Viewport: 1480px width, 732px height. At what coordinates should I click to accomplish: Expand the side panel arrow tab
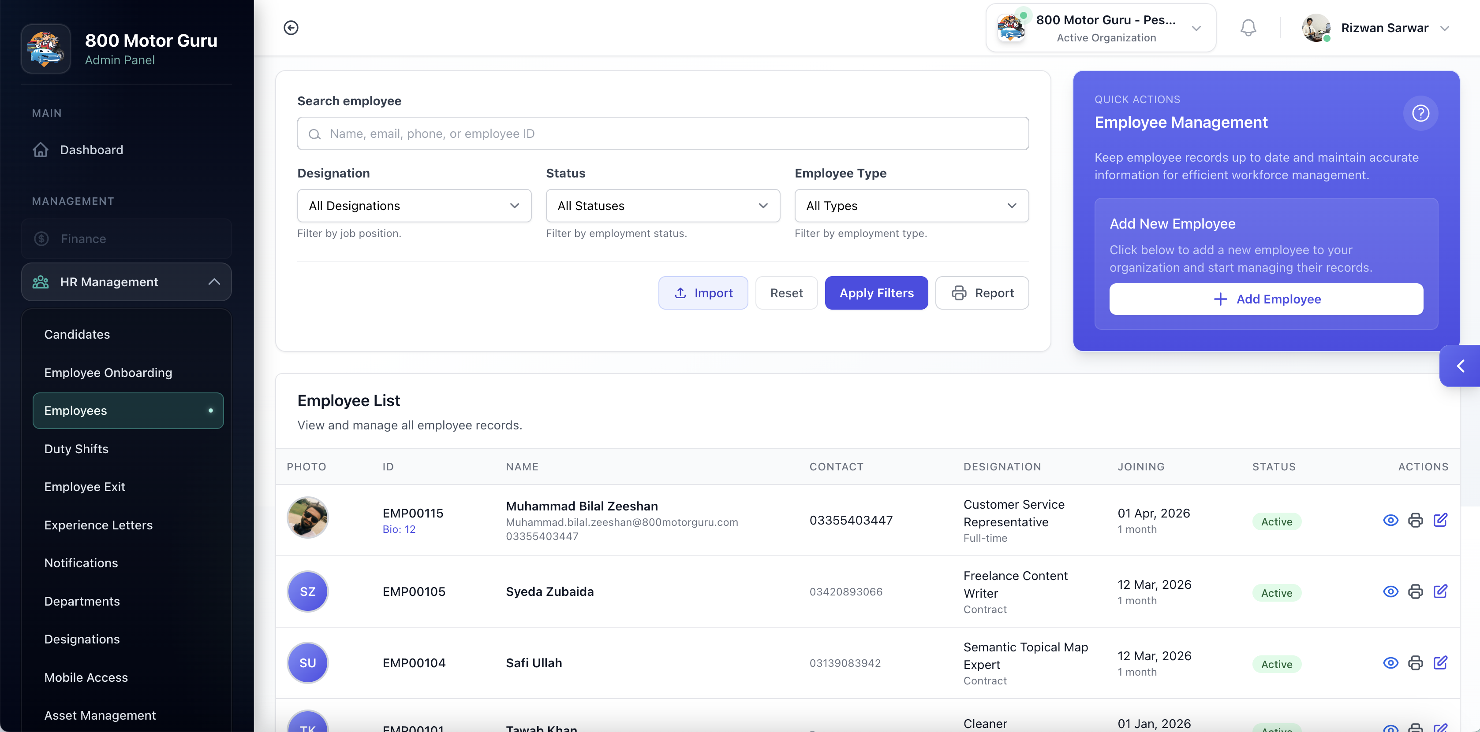pos(1460,366)
